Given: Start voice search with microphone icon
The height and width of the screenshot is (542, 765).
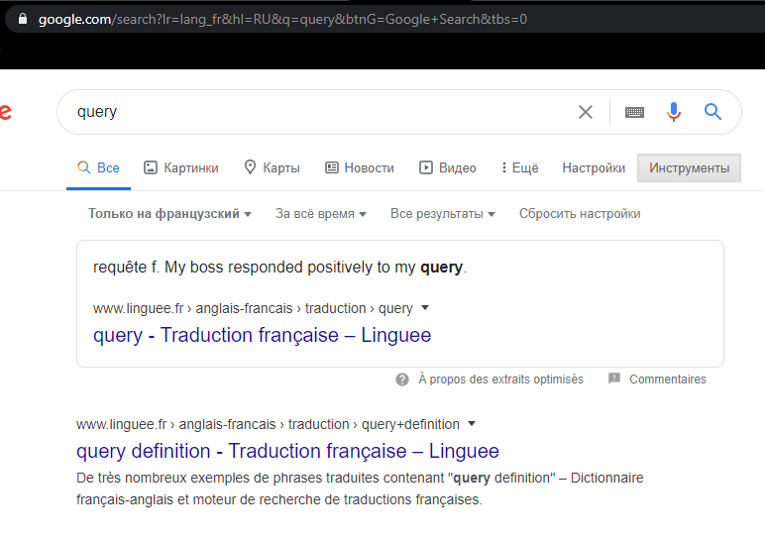Looking at the screenshot, I should (x=673, y=112).
